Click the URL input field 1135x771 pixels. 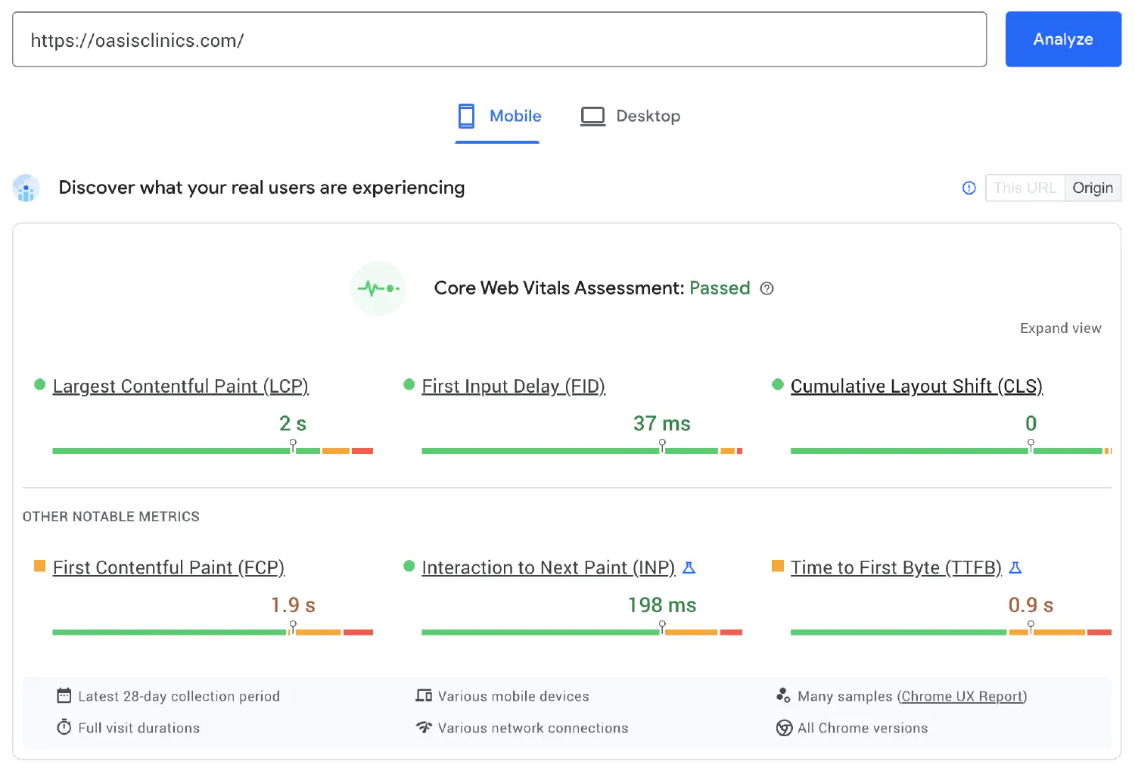[x=499, y=39]
